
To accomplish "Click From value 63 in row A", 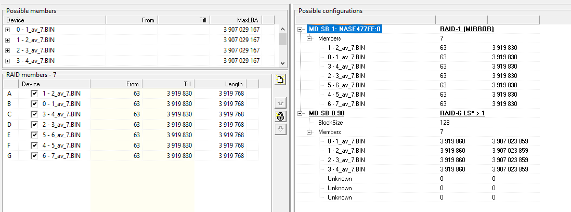I will pos(137,94).
